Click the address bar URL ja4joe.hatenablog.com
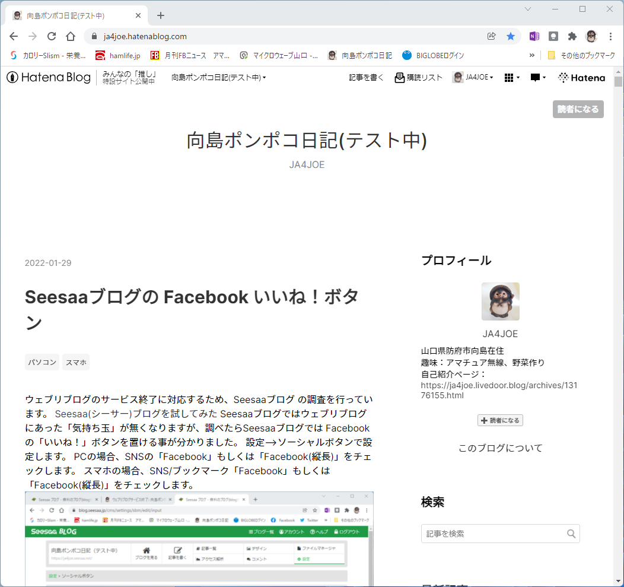This screenshot has width=624, height=587. [x=145, y=36]
